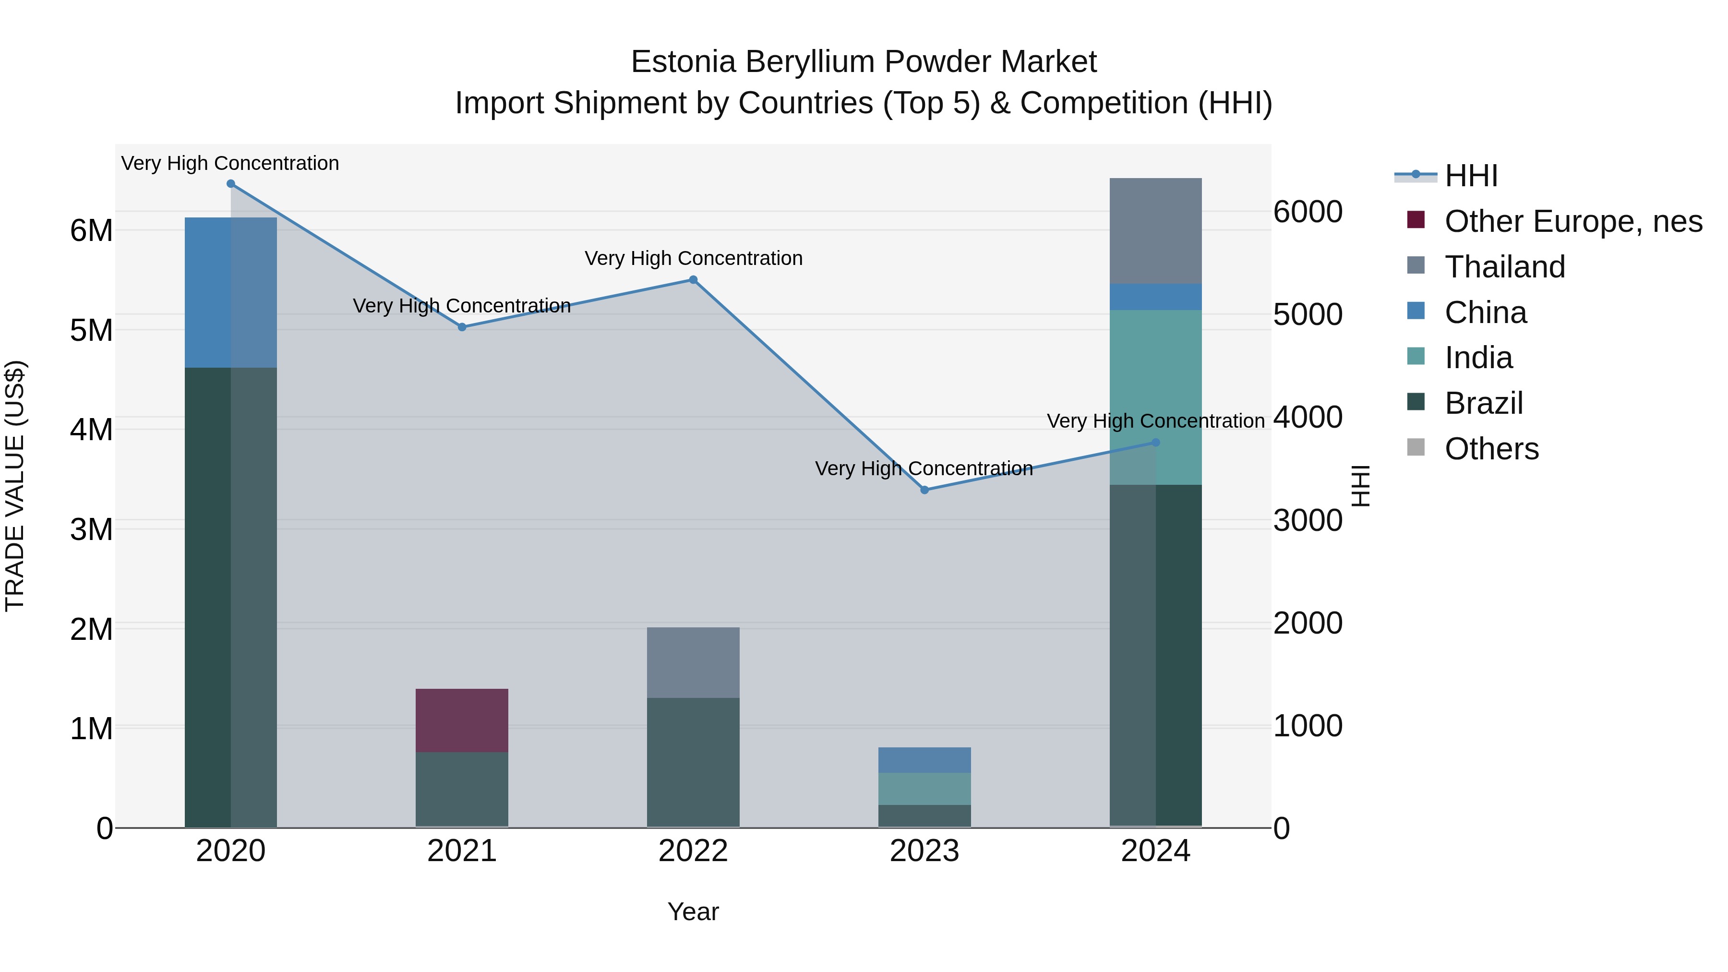
Task: Click the China blue legend swatch
Action: (1416, 311)
